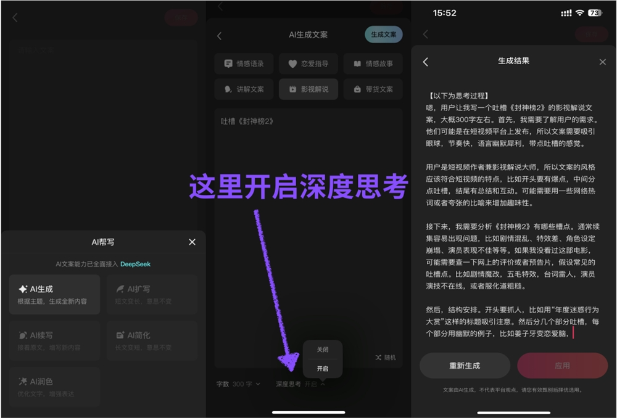
Task: Turn off deep thinking with 关闭
Action: (323, 350)
